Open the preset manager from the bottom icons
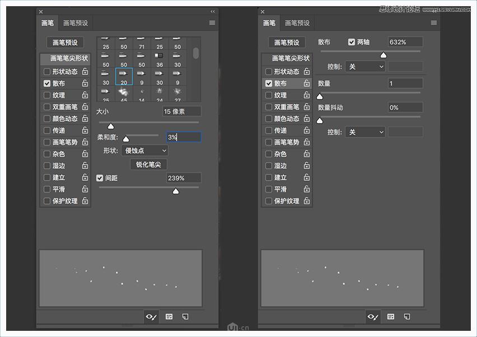Image resolution: width=477 pixels, height=337 pixels. [x=169, y=317]
